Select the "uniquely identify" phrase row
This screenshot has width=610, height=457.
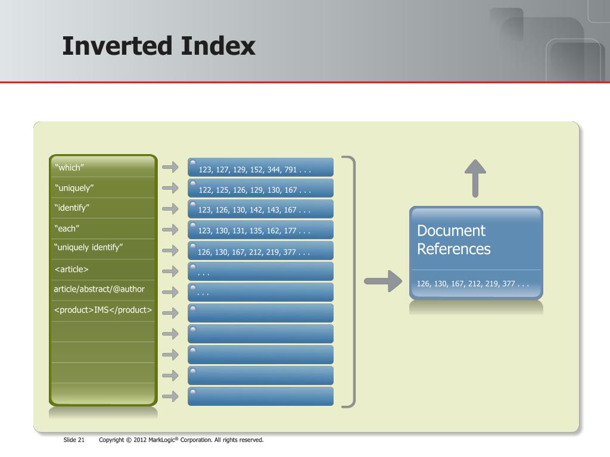[x=103, y=249]
